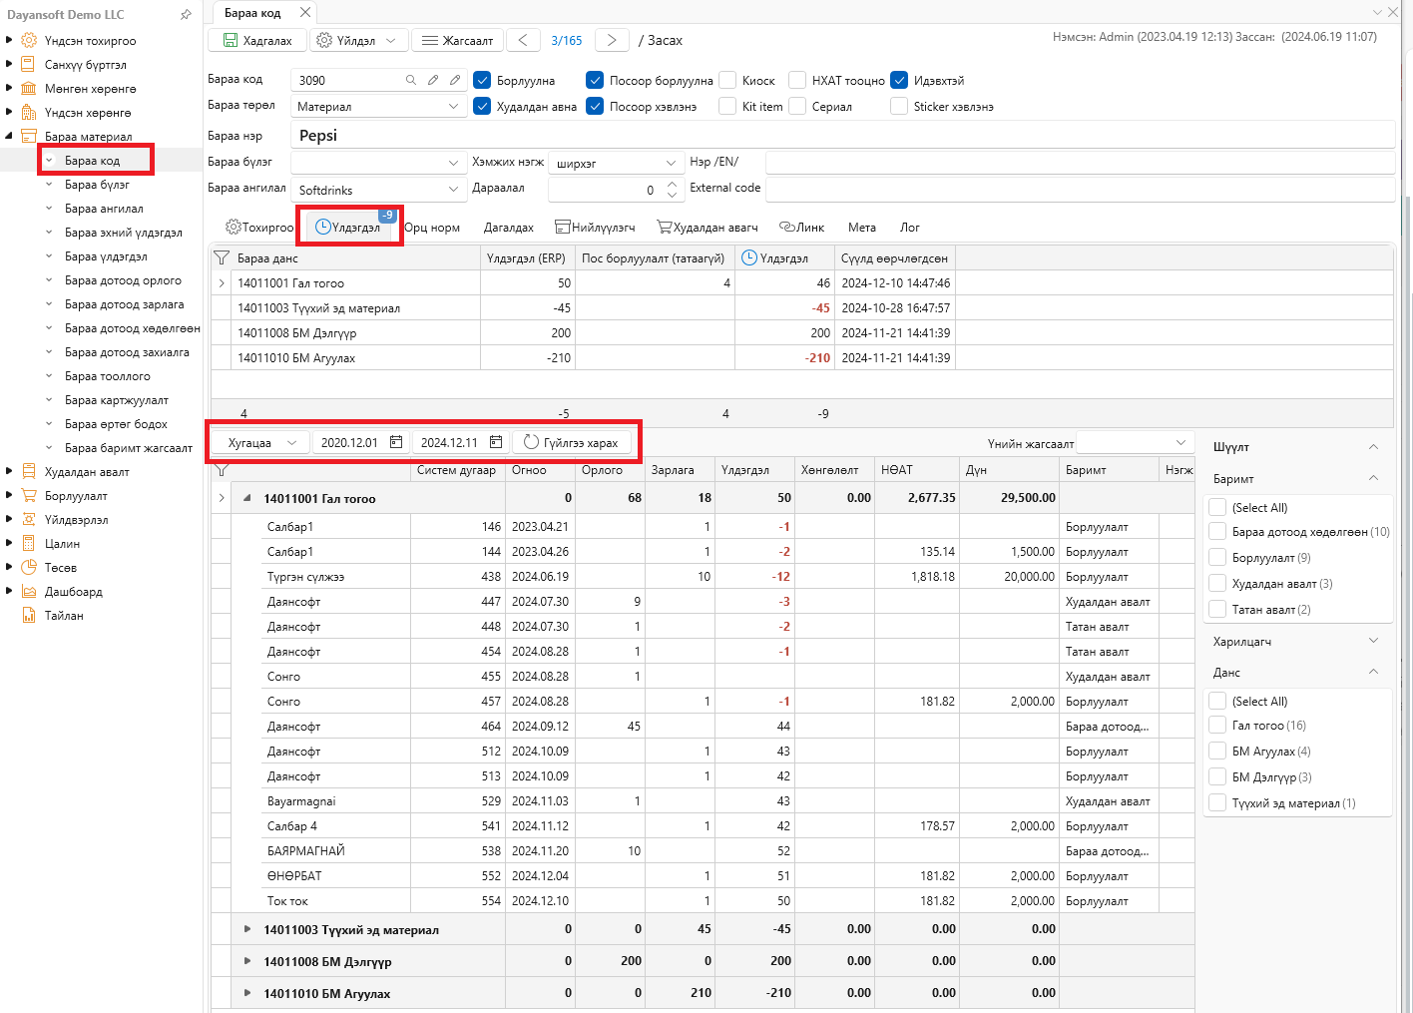Switch to the Тохиргоо tab
This screenshot has width=1413, height=1013.
[259, 228]
